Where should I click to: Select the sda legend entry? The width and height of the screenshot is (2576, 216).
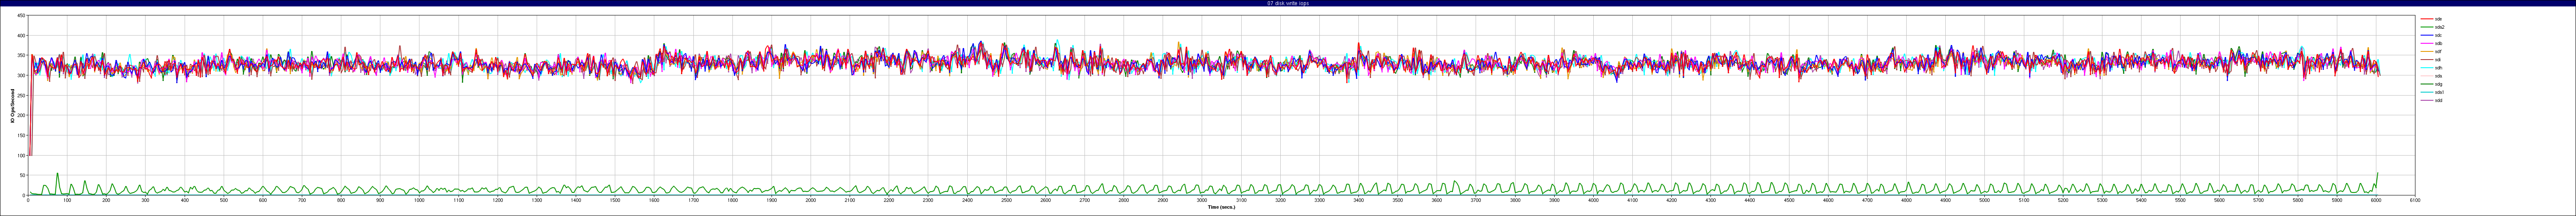click(x=2430, y=75)
